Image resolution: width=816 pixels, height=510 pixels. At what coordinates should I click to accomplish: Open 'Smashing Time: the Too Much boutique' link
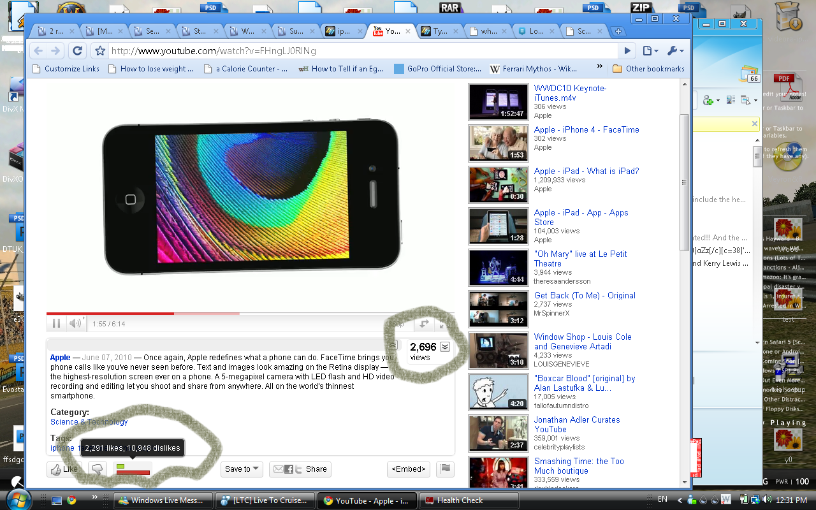click(x=579, y=466)
